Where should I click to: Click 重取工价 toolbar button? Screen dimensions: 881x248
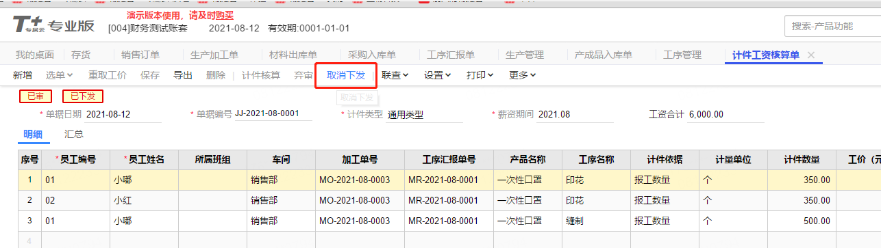[108, 75]
